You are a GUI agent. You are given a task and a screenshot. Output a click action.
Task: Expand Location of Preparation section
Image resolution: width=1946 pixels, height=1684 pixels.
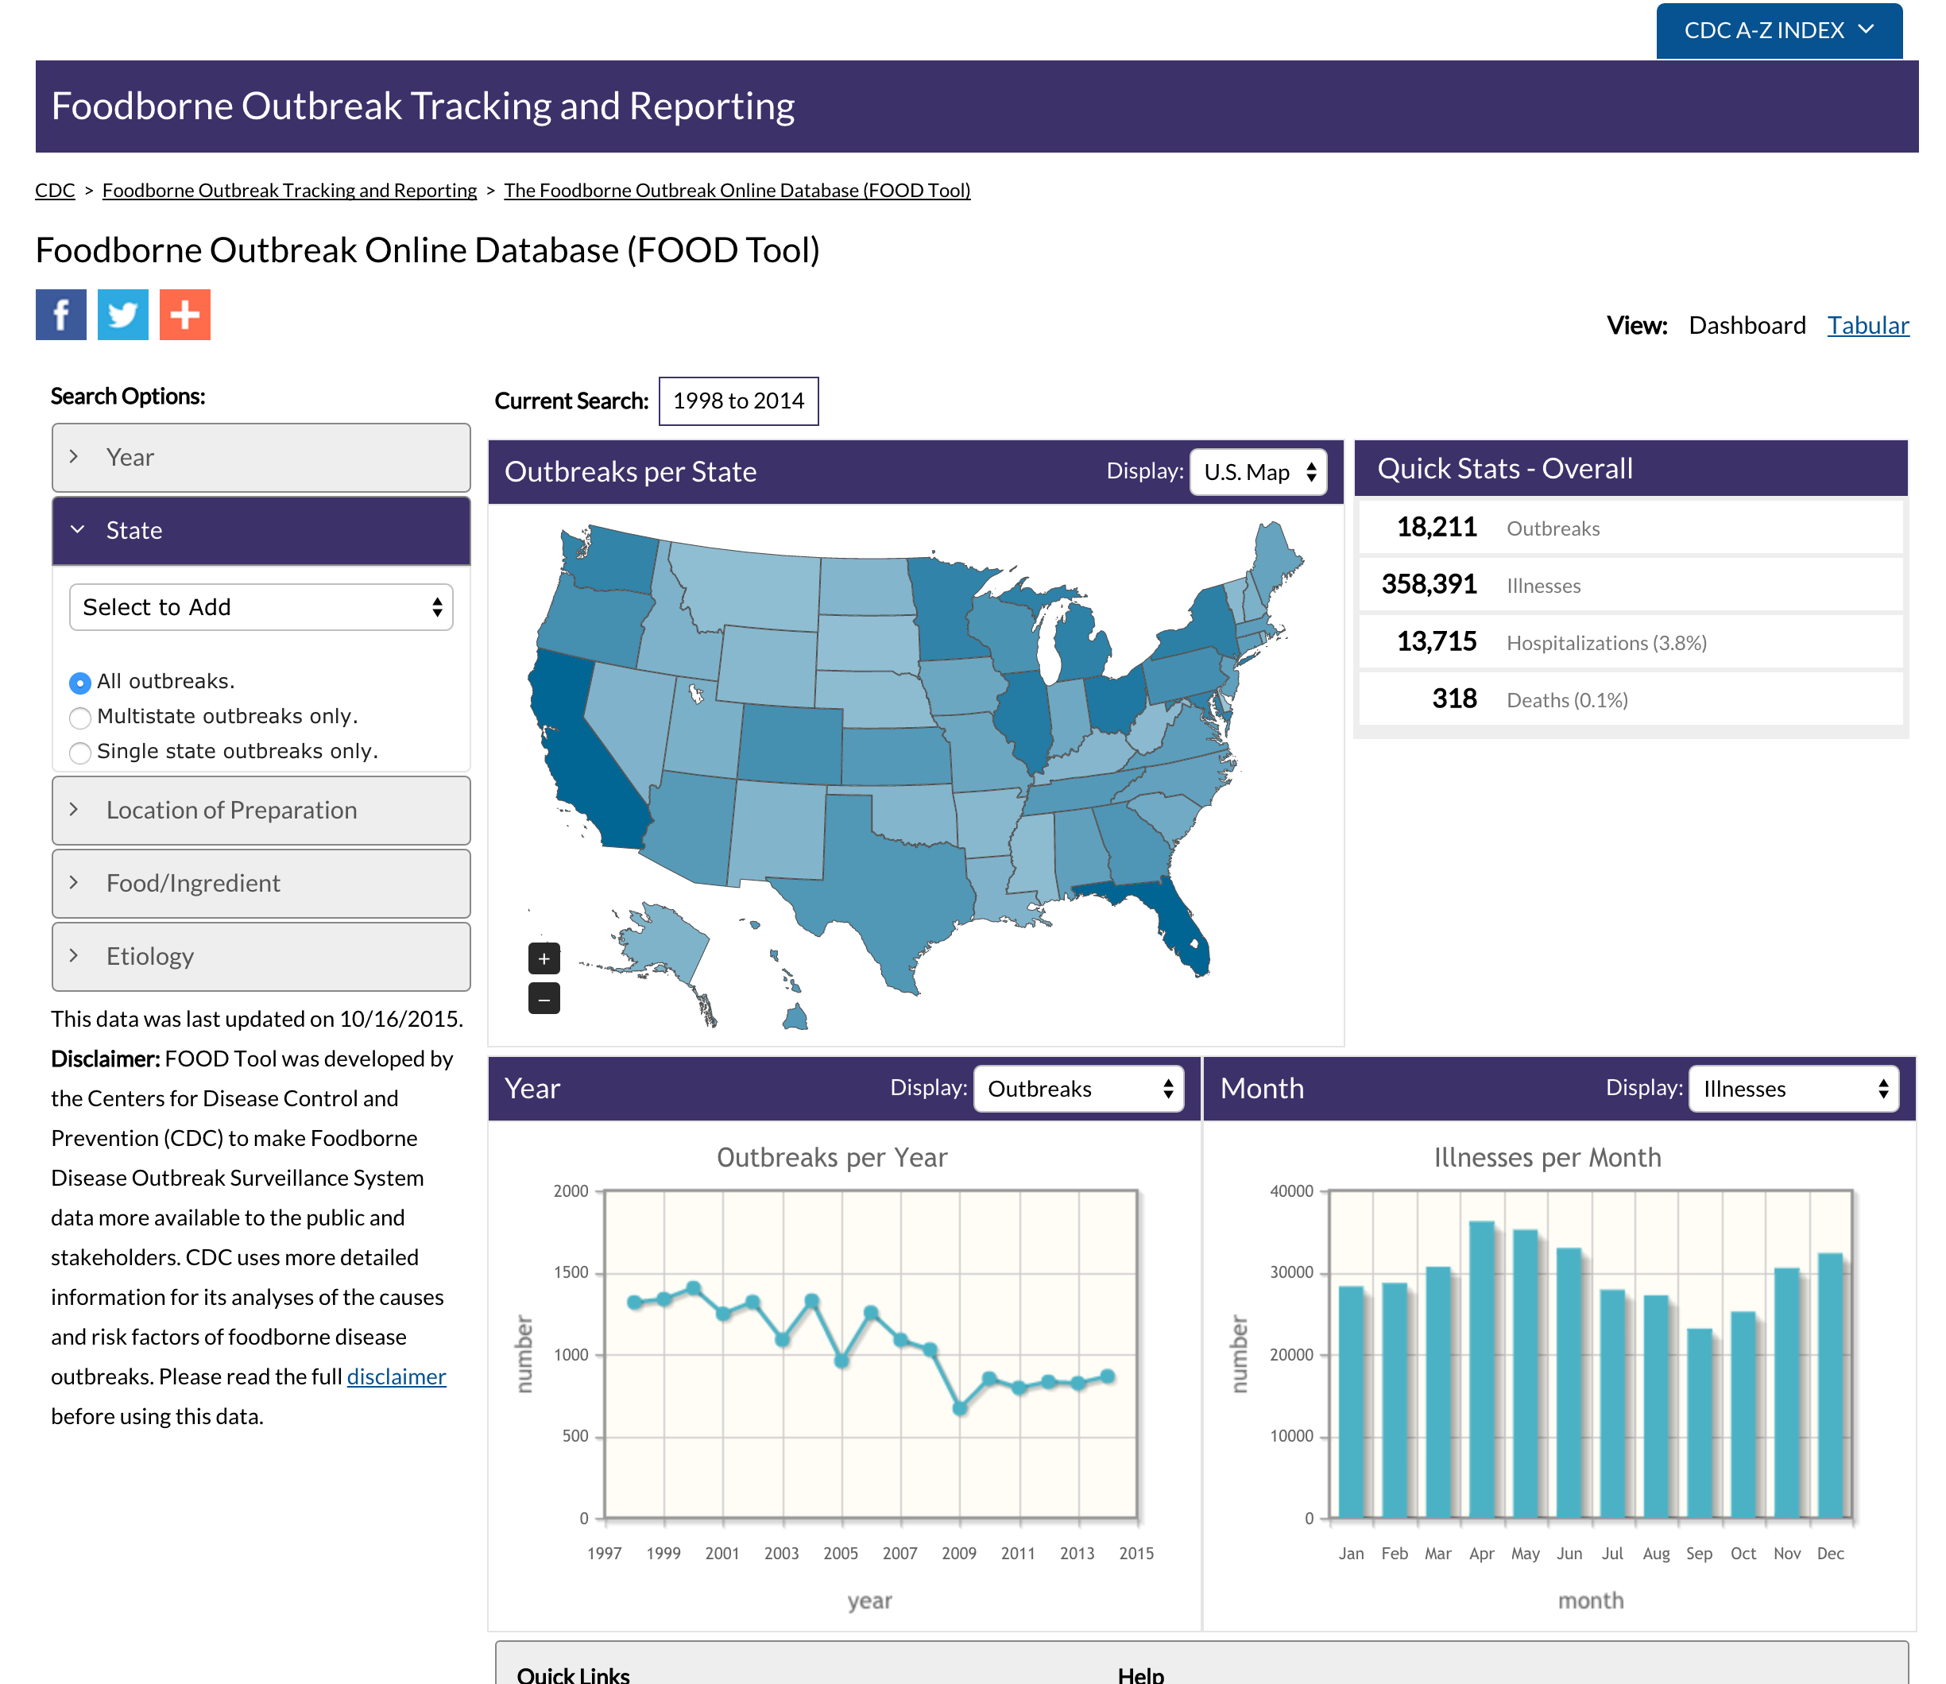coord(261,811)
